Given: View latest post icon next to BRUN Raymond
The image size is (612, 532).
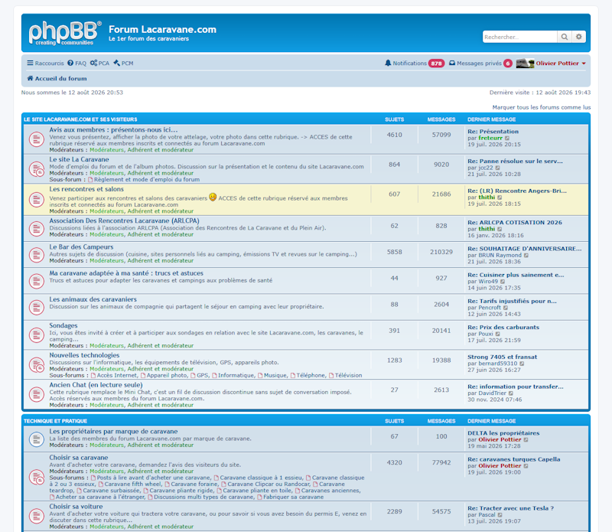Looking at the screenshot, I should [526, 255].
